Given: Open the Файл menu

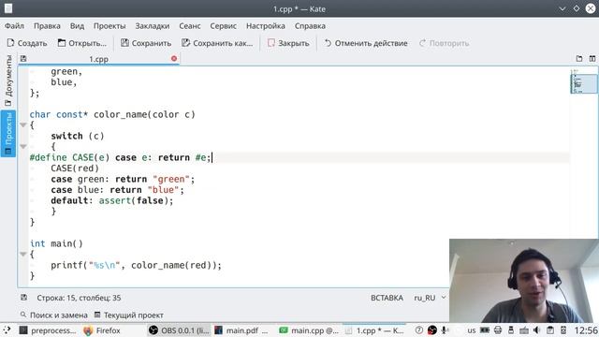Looking at the screenshot, I should 14,26.
